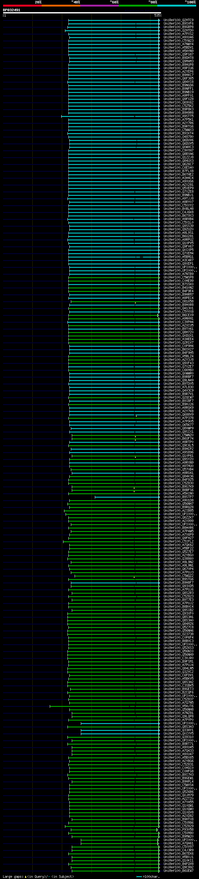Select UniRef100_A5BLZ4 entry
This screenshot has width=199, height=879.
pyautogui.click(x=178, y=356)
